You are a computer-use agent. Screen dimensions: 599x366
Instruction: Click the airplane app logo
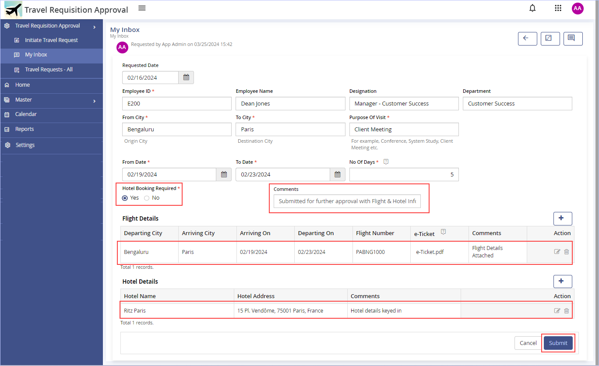pos(13,9)
